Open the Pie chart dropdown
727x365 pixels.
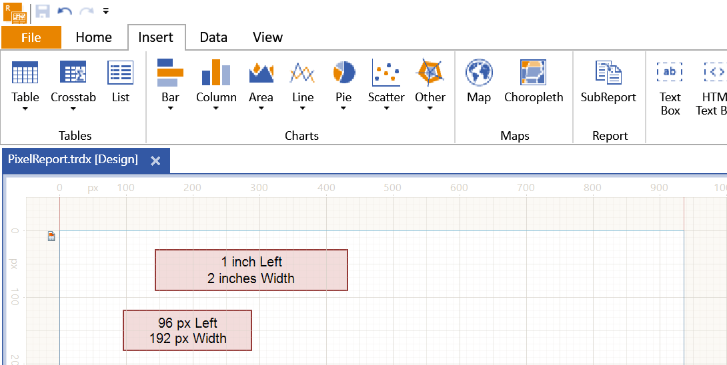click(x=343, y=109)
